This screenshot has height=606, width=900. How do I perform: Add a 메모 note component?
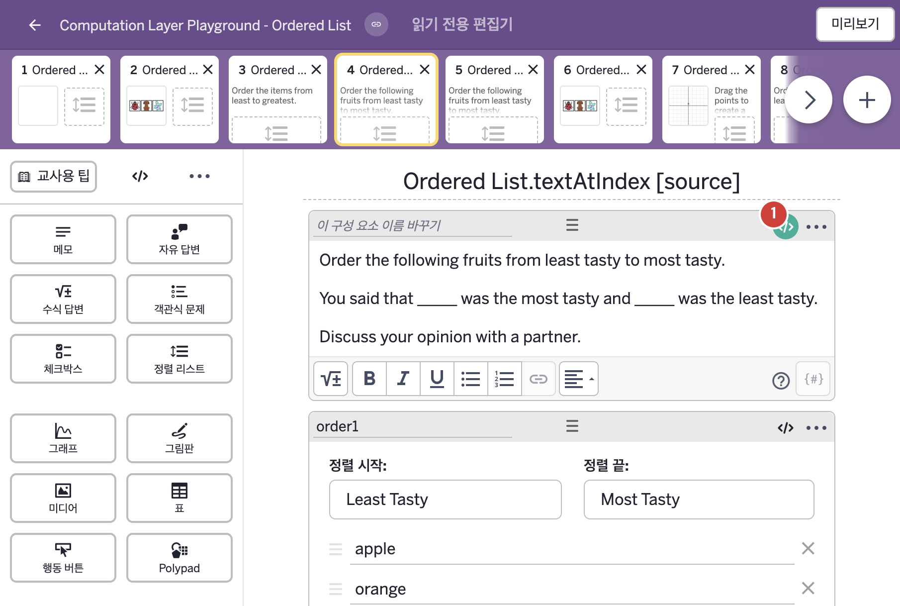coord(63,239)
